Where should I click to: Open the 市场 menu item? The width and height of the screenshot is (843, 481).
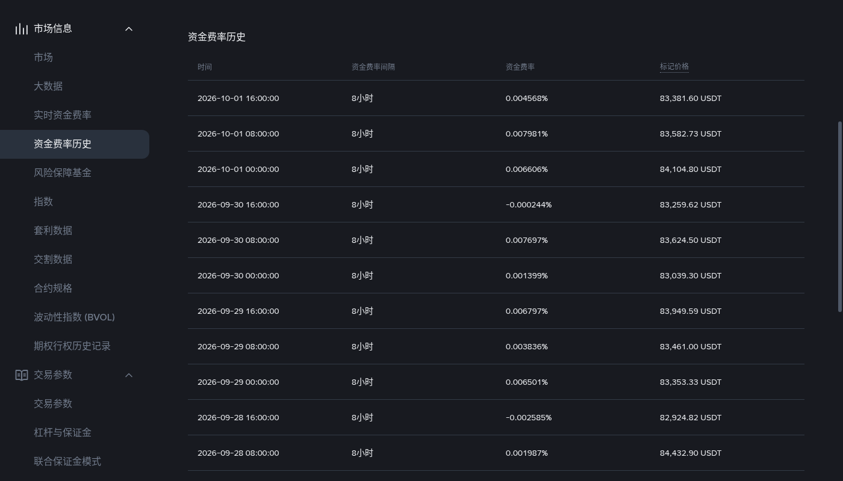pos(43,58)
